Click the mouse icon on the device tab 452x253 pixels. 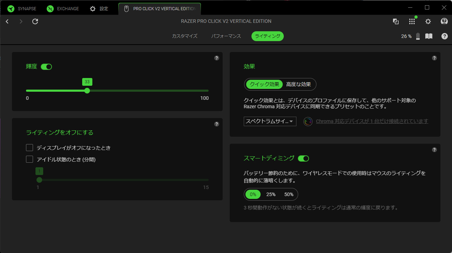click(x=127, y=9)
